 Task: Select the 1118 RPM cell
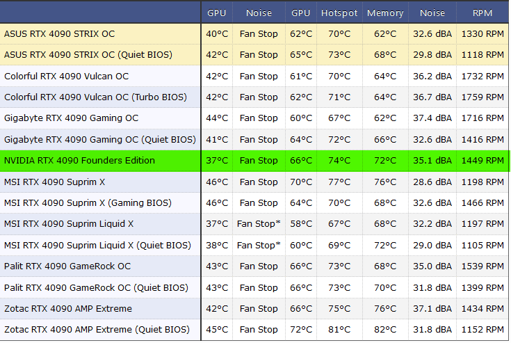482,55
